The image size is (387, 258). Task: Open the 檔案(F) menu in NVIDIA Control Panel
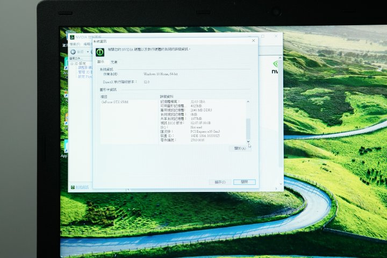point(75,44)
